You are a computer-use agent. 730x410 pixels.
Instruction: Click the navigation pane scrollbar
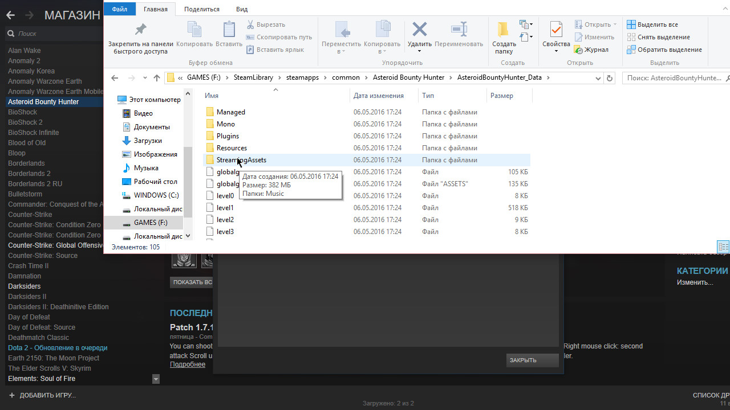188,182
